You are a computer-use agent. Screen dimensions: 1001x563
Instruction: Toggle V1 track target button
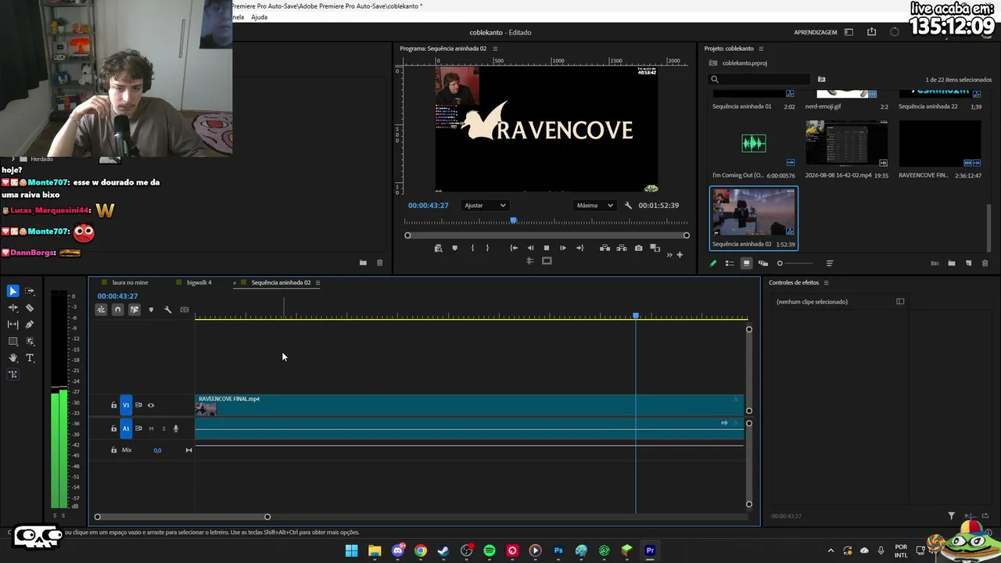(126, 405)
